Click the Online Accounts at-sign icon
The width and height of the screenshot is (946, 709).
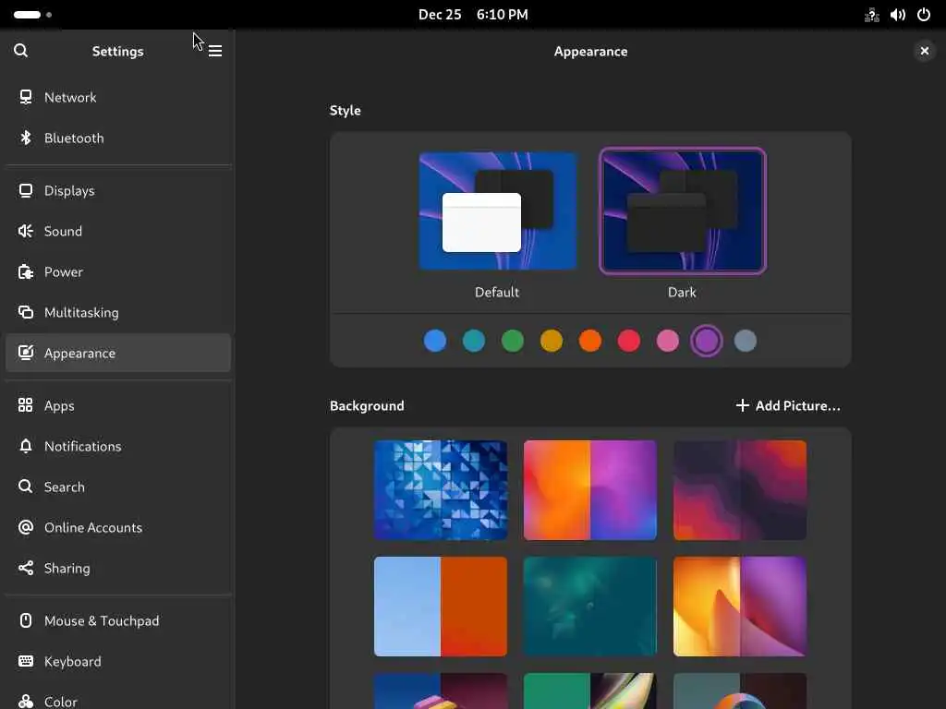pyautogui.click(x=25, y=527)
